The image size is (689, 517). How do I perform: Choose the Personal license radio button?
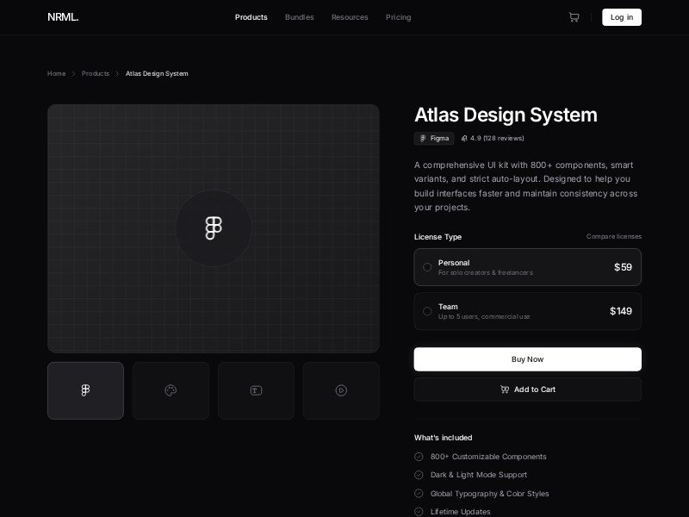coord(427,267)
